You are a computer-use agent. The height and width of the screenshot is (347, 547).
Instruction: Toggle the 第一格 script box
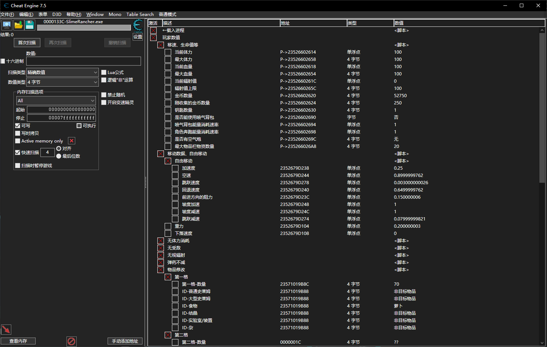click(168, 277)
